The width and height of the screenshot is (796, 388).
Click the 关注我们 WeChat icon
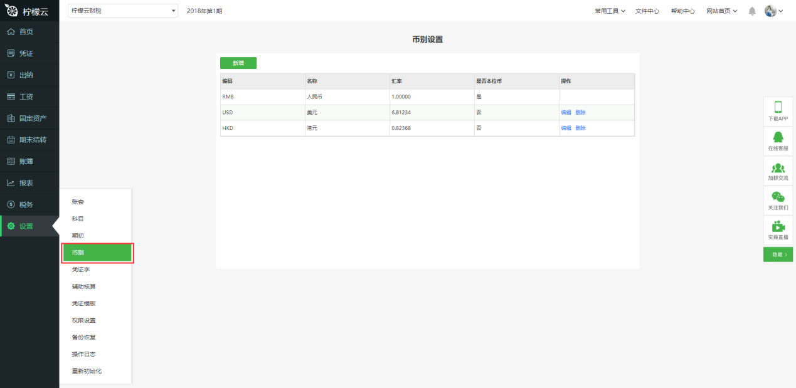778,197
